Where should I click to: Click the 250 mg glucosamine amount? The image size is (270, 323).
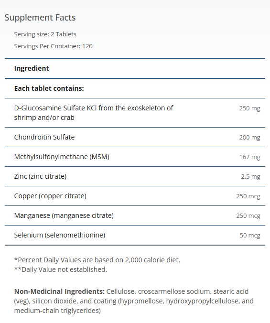click(x=249, y=108)
